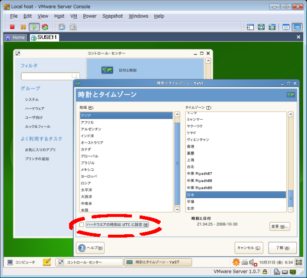
Task: Open the Host menu
Action: [59, 16]
